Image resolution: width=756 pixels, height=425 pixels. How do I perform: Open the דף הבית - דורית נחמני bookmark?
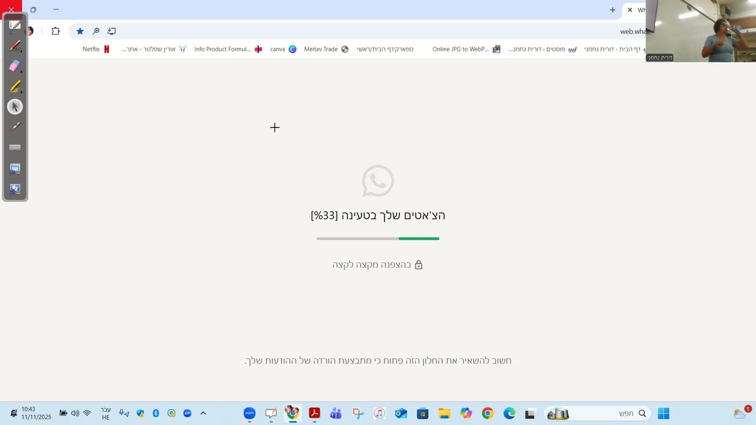(x=614, y=50)
